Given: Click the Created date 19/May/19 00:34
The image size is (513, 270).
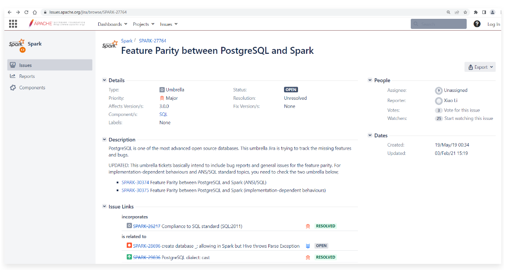Looking at the screenshot, I should click(452, 145).
